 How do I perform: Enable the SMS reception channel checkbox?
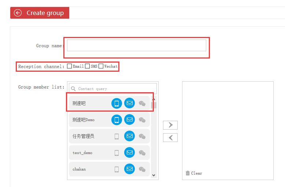(x=88, y=66)
